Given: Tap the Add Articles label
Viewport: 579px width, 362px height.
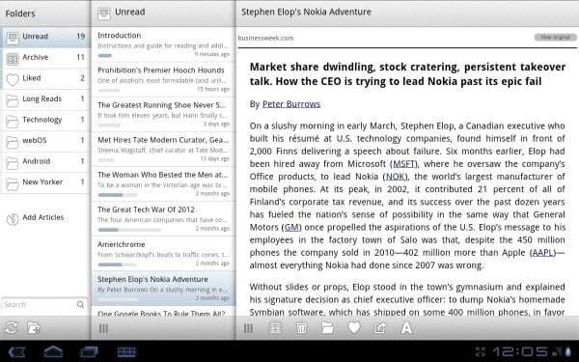Looking at the screenshot, I should point(43,217).
